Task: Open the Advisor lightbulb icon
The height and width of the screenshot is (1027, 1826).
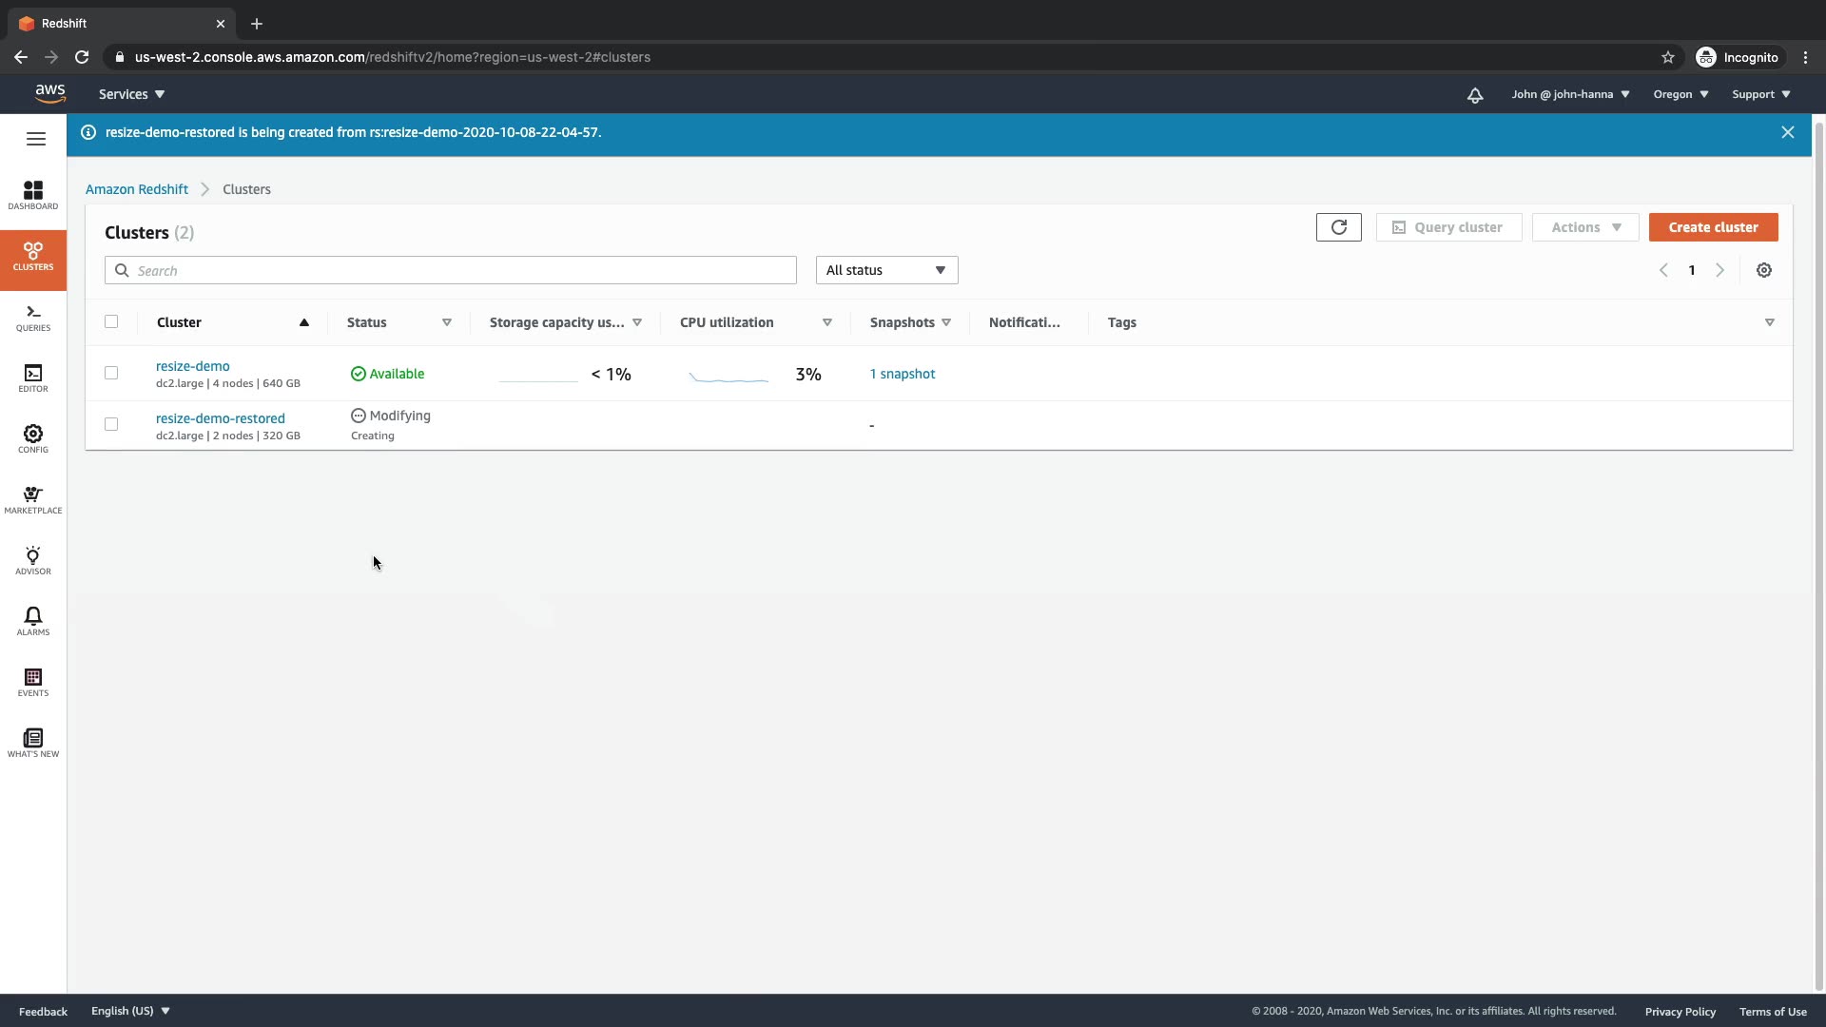Action: (x=33, y=560)
